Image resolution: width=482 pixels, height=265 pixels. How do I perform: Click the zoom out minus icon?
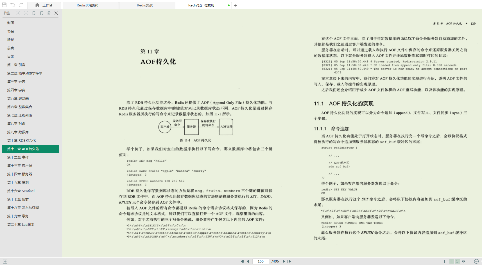(476, 261)
